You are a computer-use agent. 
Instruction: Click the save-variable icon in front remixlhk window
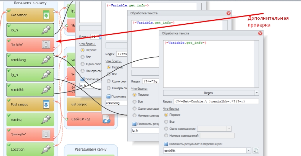point(166,144)
